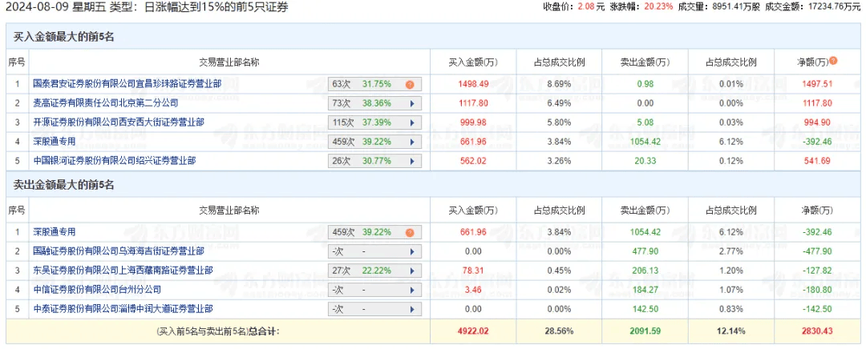Screen dimensions: 866x349
Task: Select the total share 28.56%
Action: click(560, 331)
